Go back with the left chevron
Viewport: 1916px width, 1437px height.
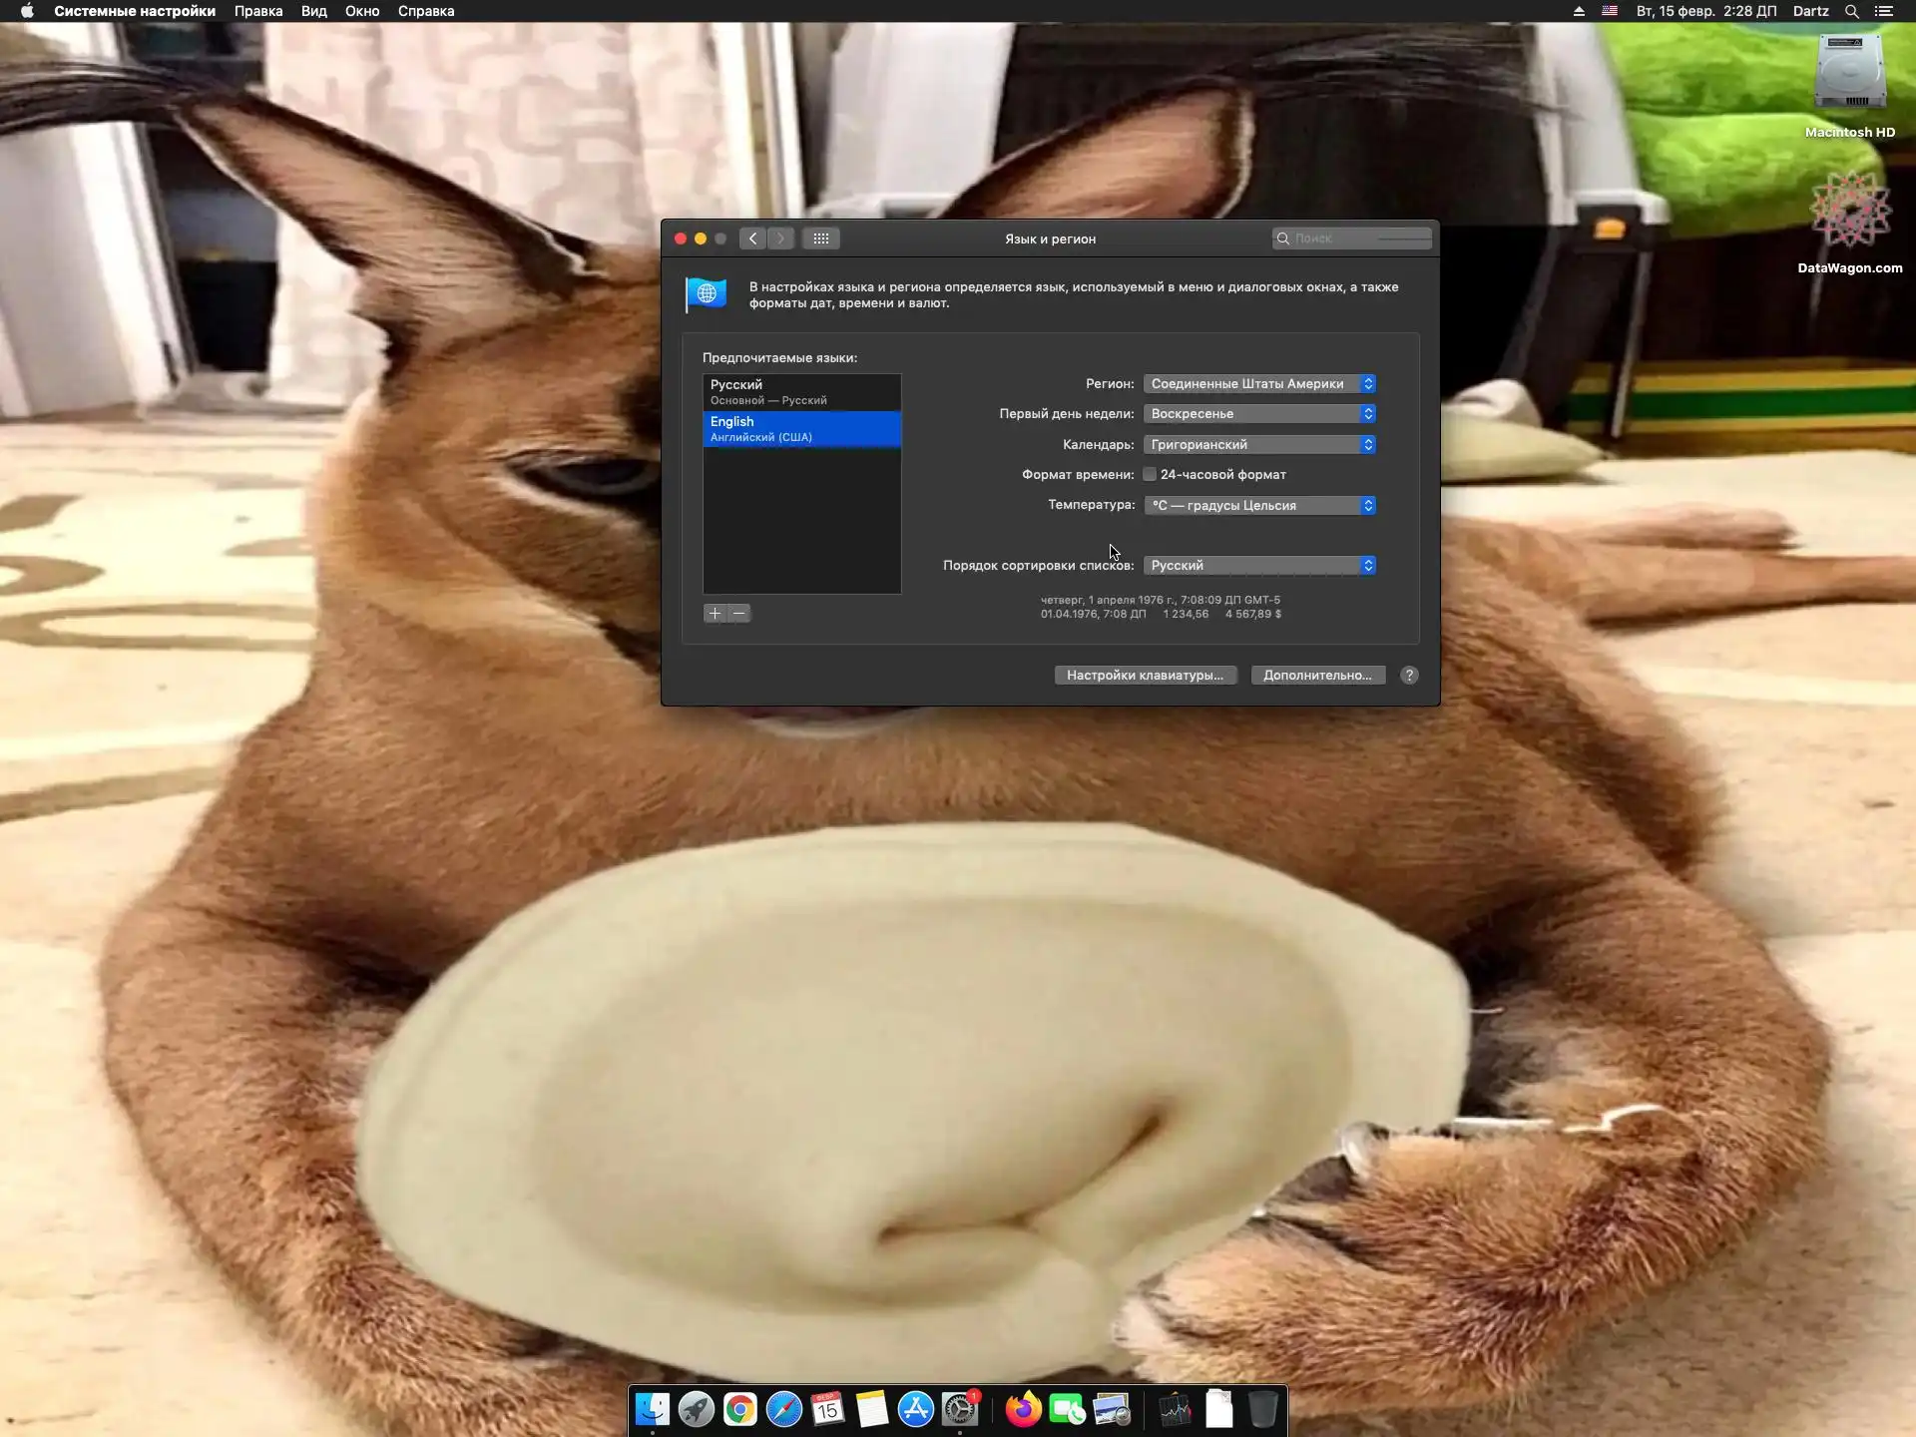click(752, 239)
